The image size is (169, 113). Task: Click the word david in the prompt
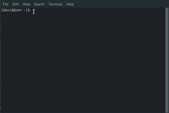[8, 10]
